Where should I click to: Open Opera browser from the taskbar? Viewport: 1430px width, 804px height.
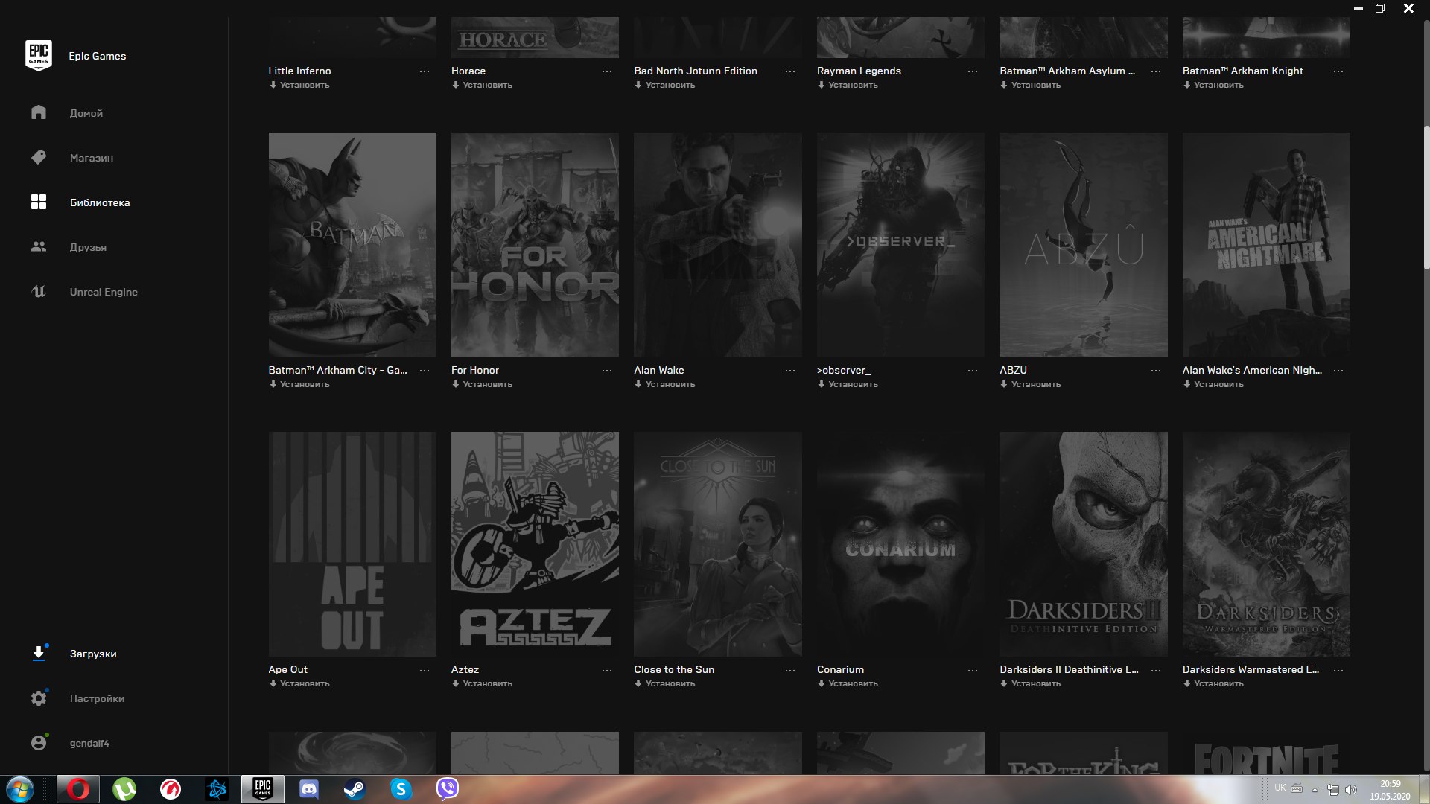(78, 789)
